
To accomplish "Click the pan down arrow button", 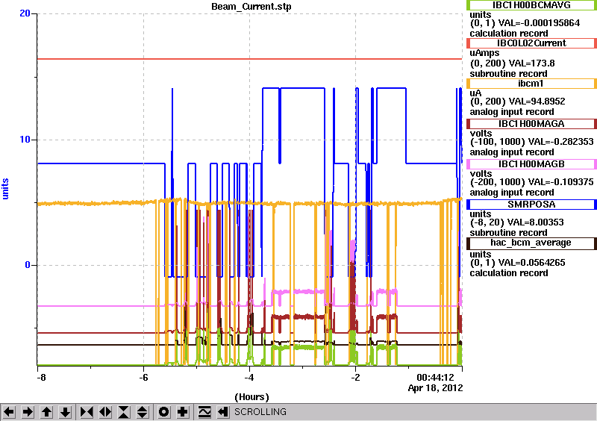I will tap(65, 412).
